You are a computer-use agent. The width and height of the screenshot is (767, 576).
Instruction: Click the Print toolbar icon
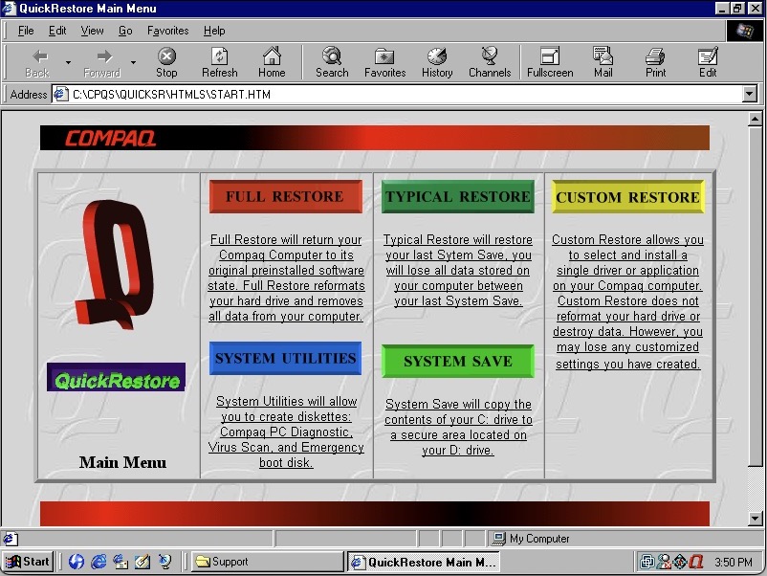[655, 62]
